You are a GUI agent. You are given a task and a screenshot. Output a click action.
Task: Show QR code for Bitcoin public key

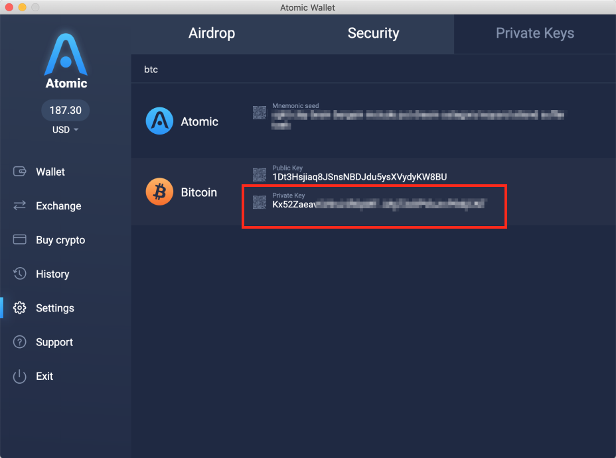[x=260, y=174]
